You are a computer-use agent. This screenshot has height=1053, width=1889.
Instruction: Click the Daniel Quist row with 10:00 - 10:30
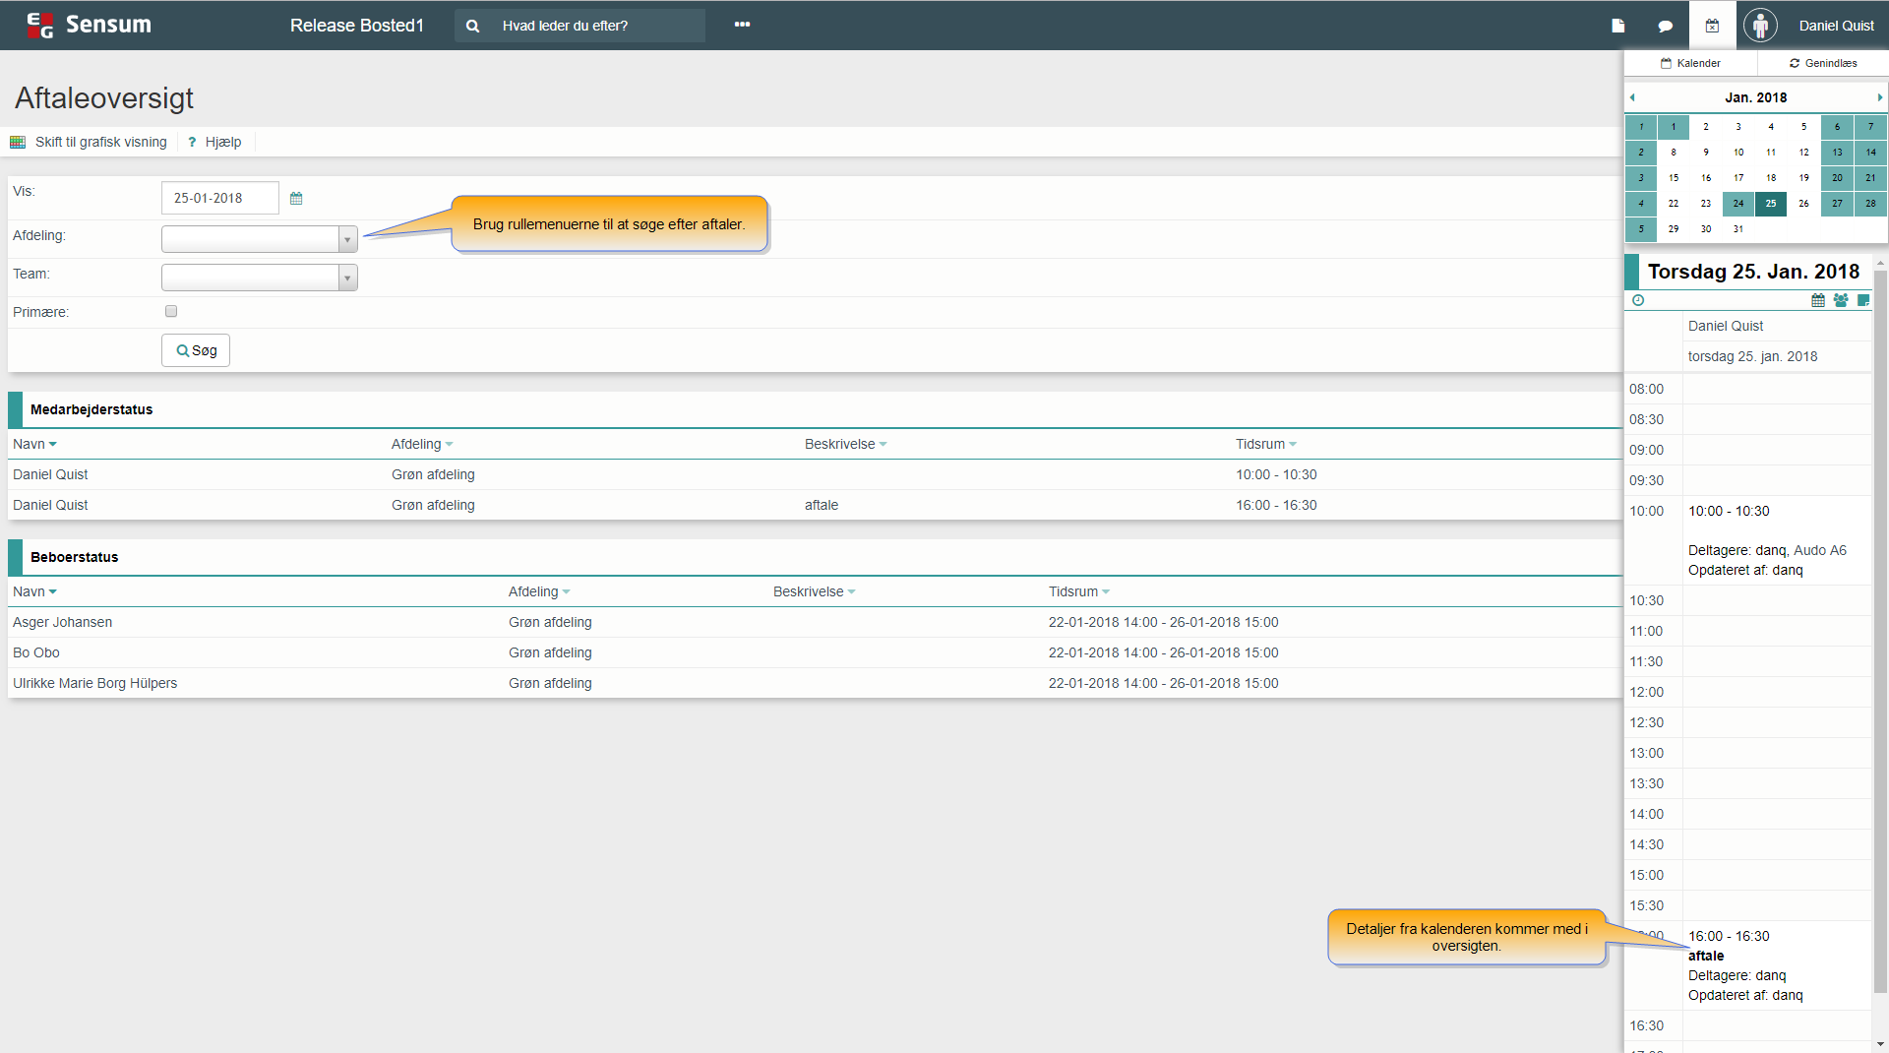point(815,474)
